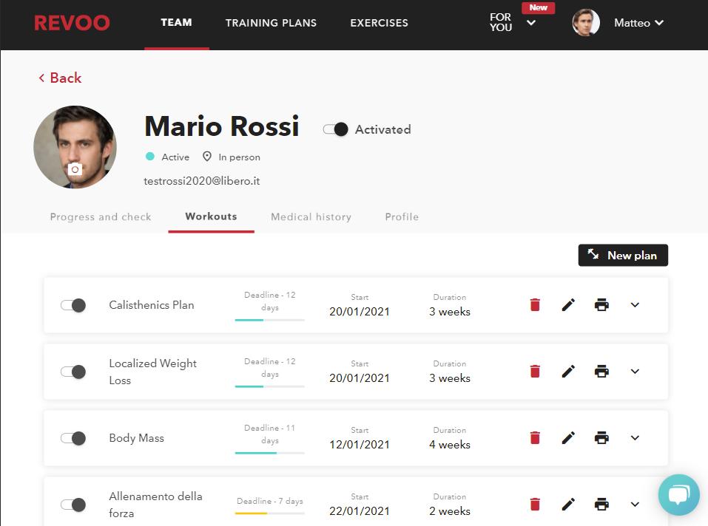The width and height of the screenshot is (708, 526).
Task: Open the Matteo account menu
Action: pyautogui.click(x=638, y=23)
